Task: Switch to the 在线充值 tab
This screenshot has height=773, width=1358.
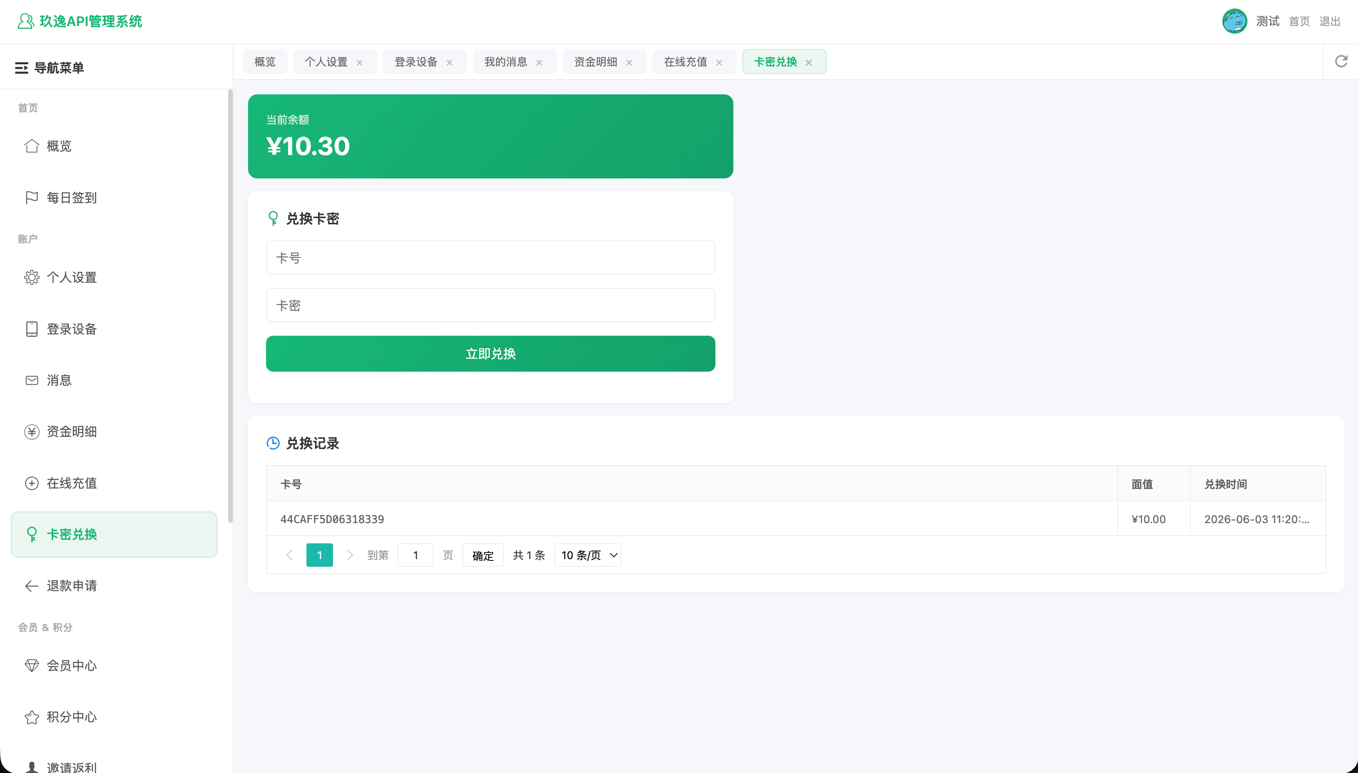Action: tap(686, 62)
